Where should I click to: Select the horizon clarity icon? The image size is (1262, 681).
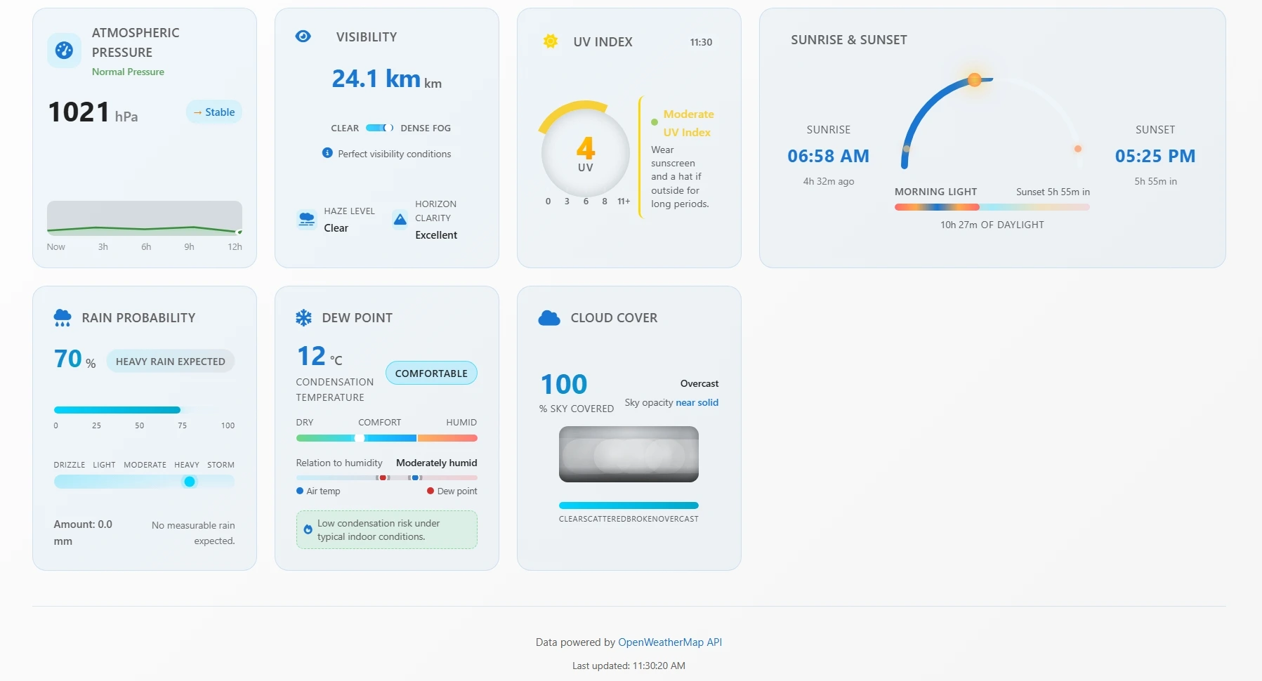(399, 219)
